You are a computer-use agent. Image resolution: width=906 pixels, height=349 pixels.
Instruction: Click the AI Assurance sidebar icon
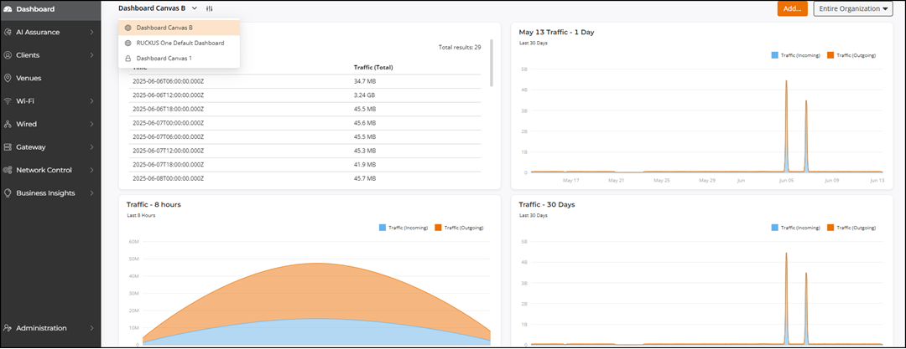(8, 32)
